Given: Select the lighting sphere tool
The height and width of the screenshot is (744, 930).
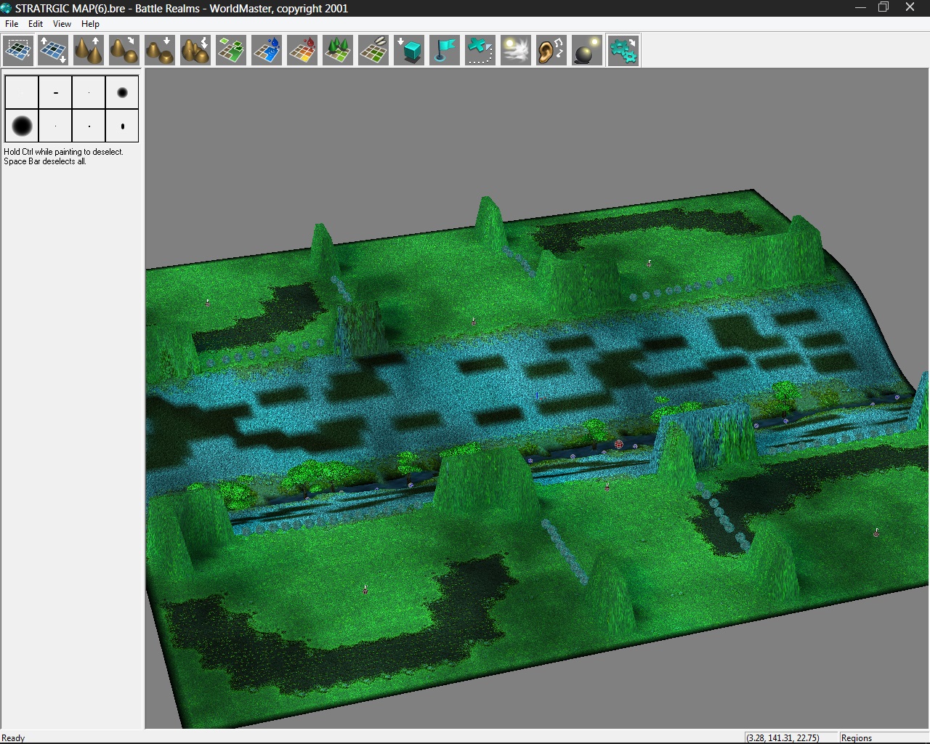Looking at the screenshot, I should (586, 49).
